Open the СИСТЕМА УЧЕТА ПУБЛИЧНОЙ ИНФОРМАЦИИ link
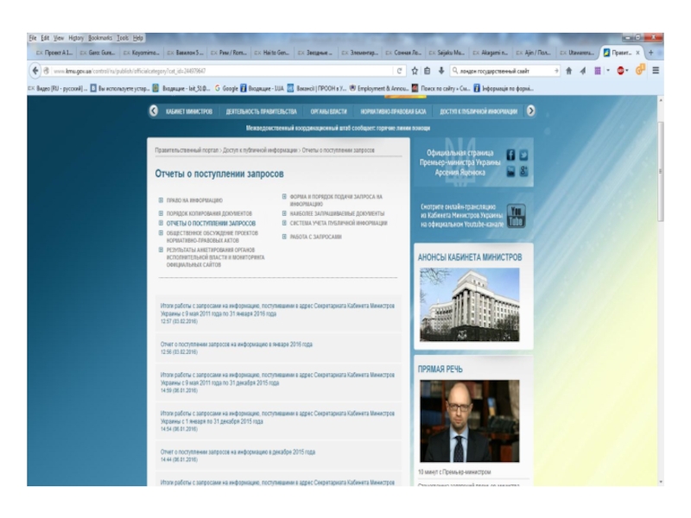 [339, 224]
